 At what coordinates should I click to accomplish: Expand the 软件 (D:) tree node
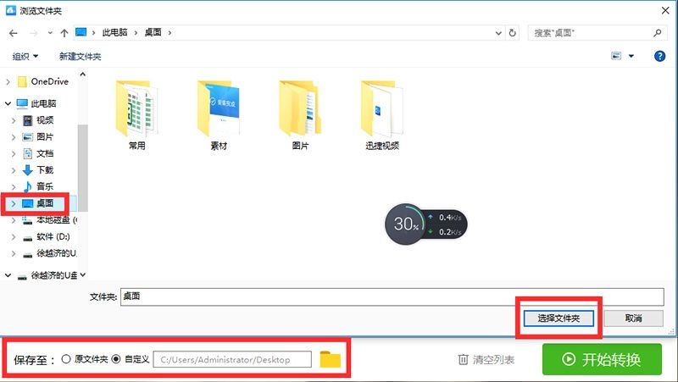point(14,237)
